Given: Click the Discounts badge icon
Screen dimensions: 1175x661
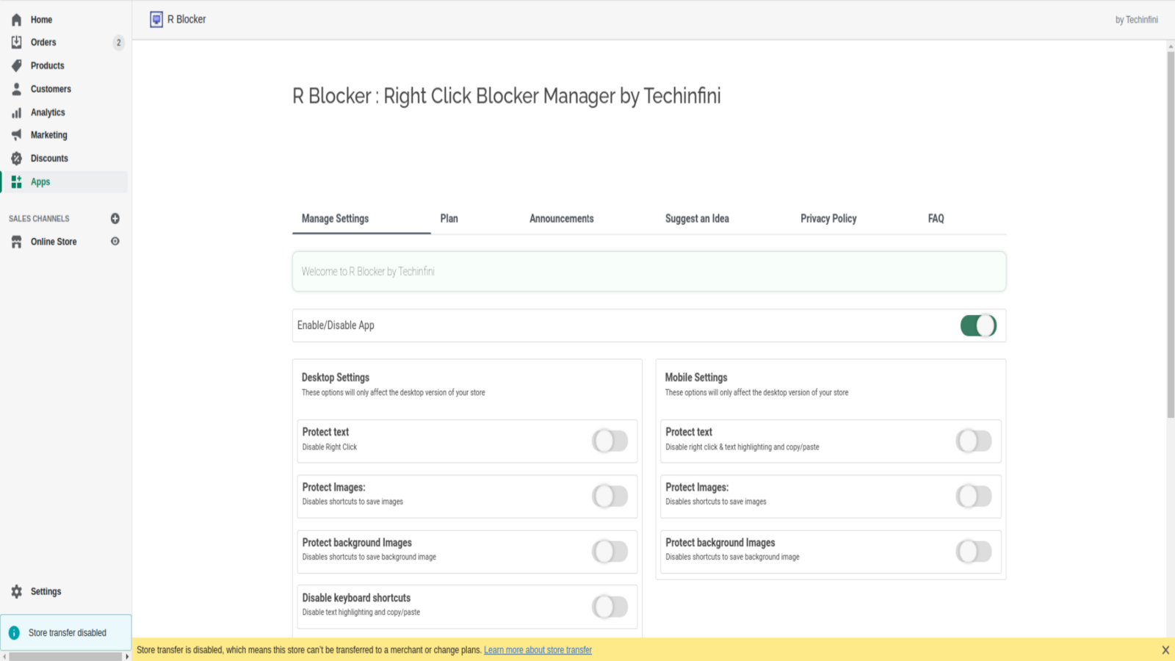Looking at the screenshot, I should coord(16,159).
